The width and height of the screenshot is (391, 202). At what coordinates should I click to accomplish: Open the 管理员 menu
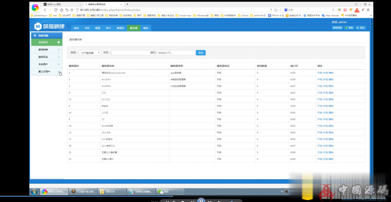pos(120,28)
